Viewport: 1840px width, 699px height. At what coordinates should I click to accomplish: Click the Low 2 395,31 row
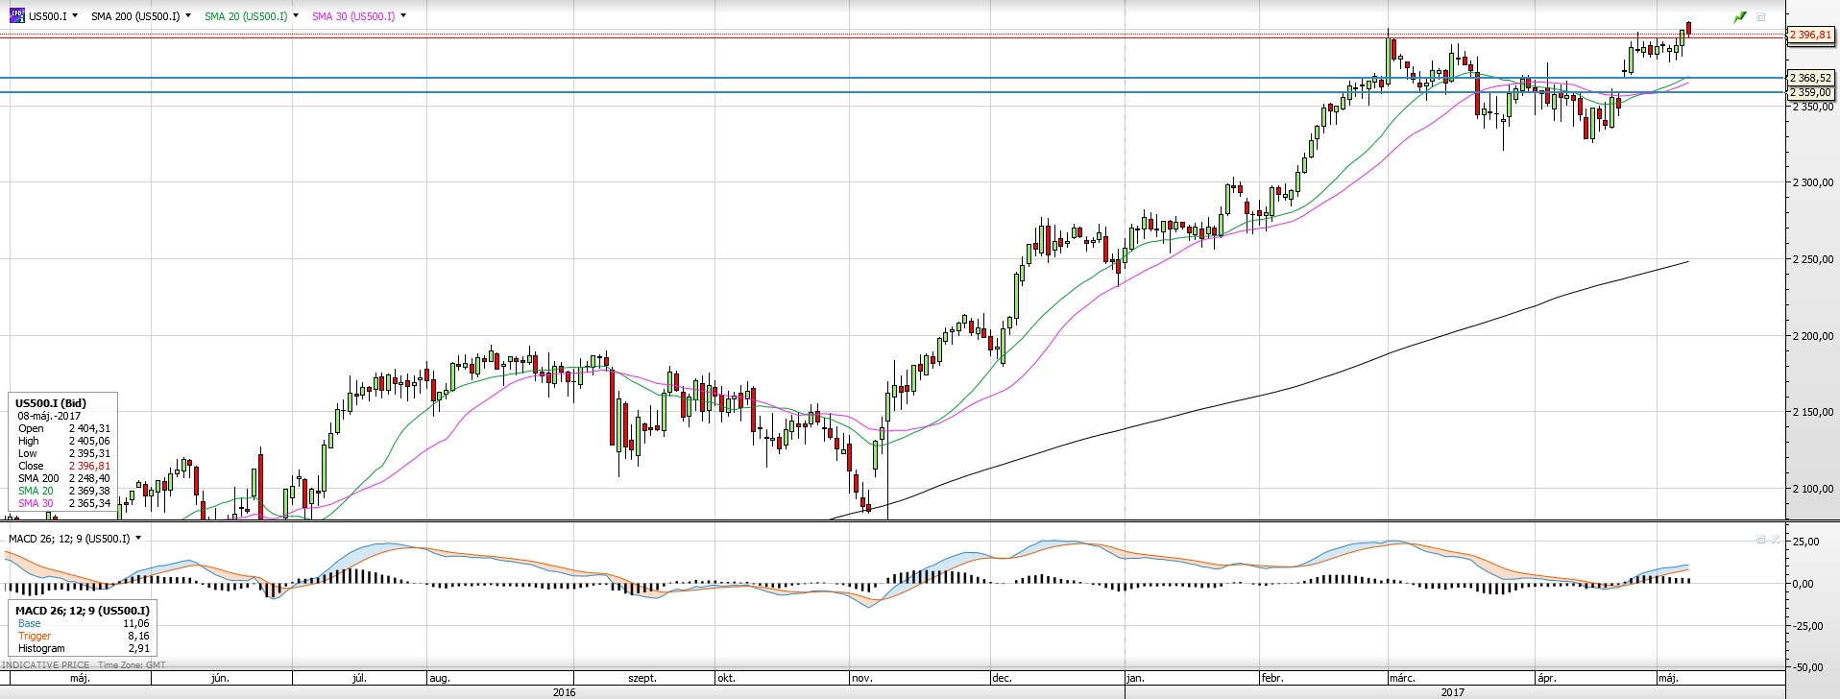pos(63,453)
